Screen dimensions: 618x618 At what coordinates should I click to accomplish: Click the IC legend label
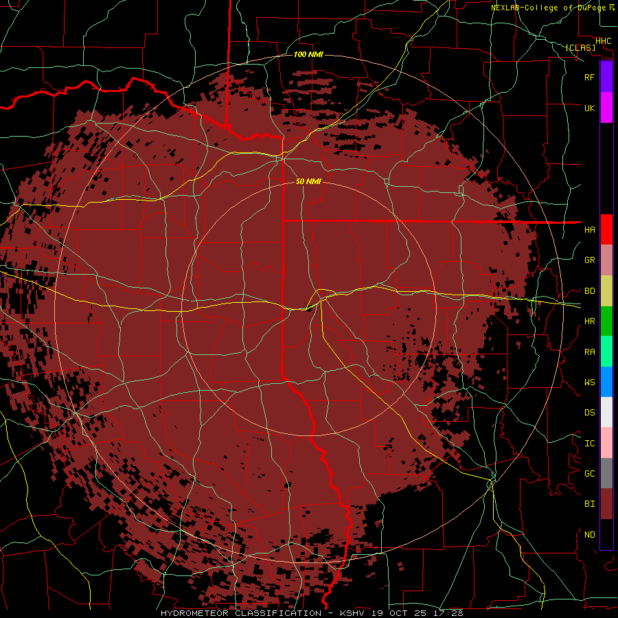click(589, 443)
